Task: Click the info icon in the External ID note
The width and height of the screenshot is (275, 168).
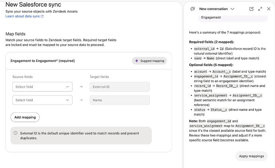Action: coord(16,133)
